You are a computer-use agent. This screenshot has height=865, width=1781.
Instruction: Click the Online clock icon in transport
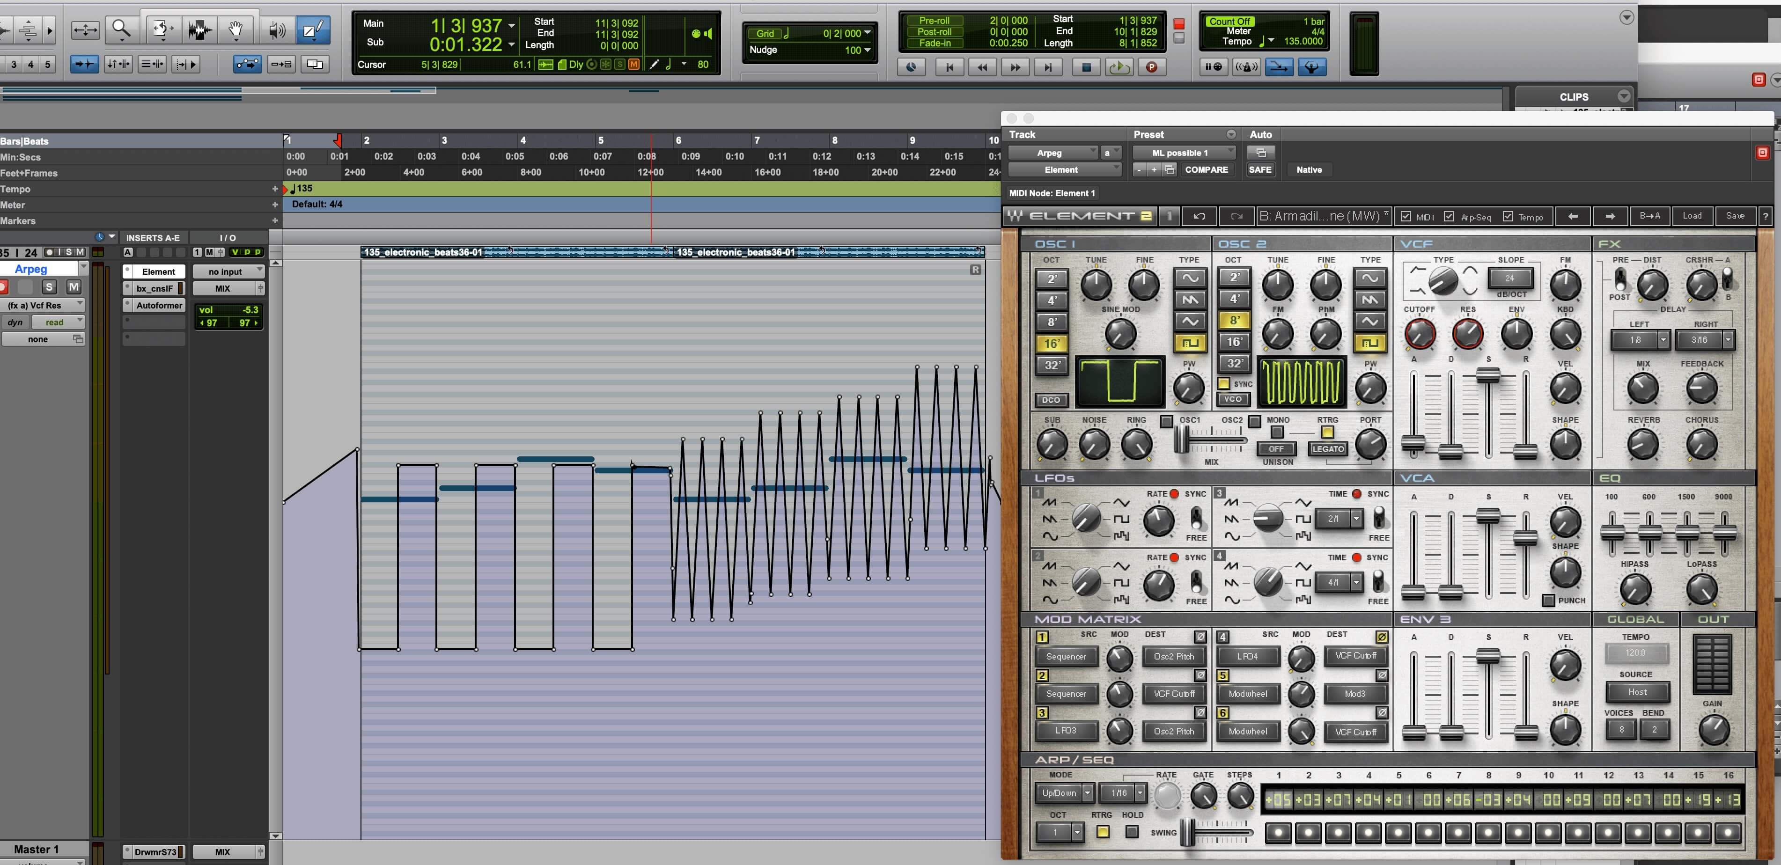point(911,67)
